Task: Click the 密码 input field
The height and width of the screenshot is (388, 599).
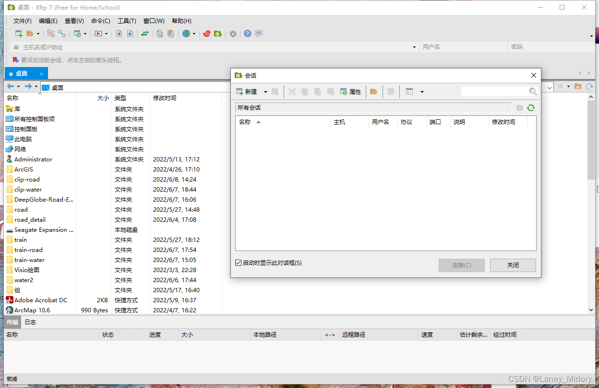Action: click(551, 47)
